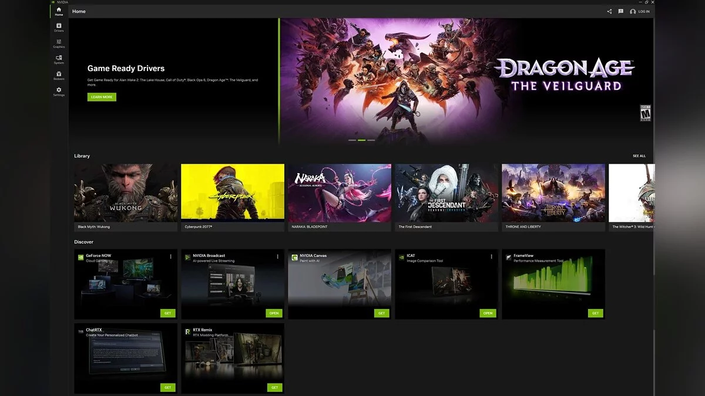
Task: Click the LEARN MORE button
Action: (102, 97)
